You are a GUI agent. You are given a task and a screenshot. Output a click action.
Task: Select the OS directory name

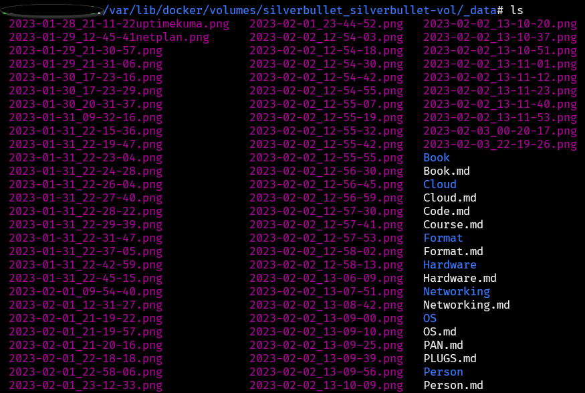429,318
